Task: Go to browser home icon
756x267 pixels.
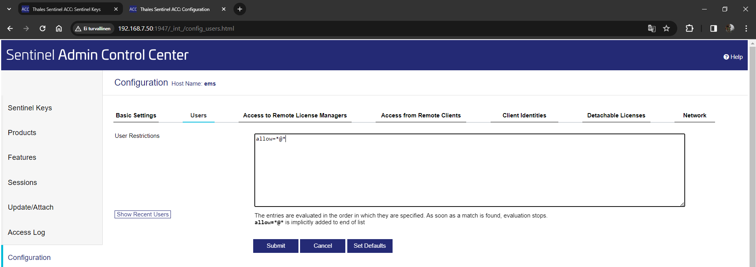Action: pyautogui.click(x=59, y=28)
